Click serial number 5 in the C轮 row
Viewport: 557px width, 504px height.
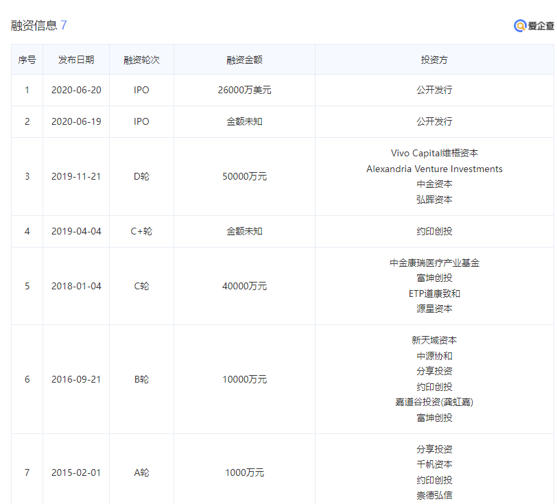27,286
